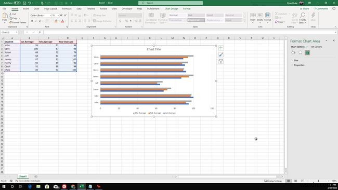Click the Chart Styles paintbrush icon
The width and height of the screenshot is (338, 190).
point(220,55)
